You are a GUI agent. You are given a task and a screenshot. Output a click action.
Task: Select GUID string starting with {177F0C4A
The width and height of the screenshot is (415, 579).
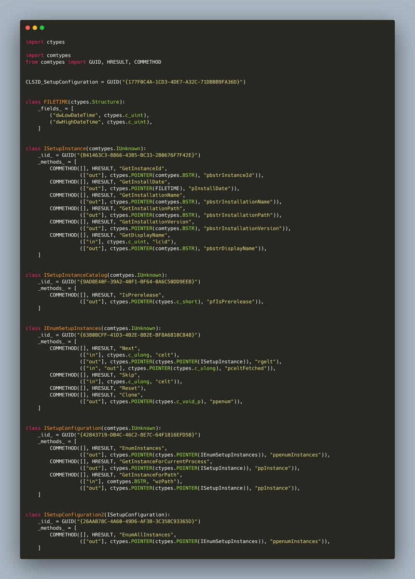(182, 82)
